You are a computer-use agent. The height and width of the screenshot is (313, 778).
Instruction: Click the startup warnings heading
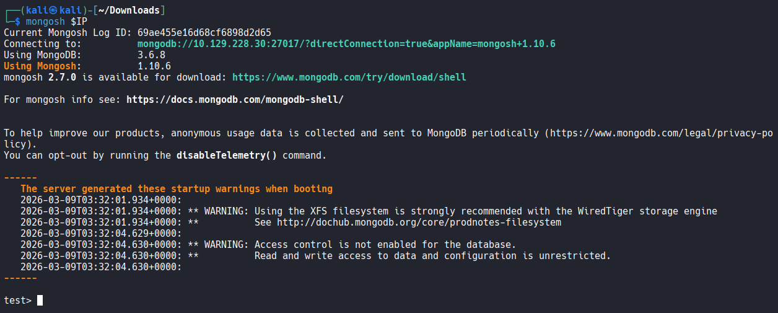tap(177, 189)
